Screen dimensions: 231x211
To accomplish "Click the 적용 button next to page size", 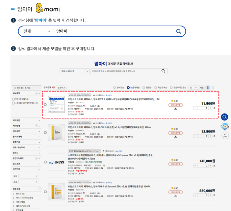I will click(202, 87).
